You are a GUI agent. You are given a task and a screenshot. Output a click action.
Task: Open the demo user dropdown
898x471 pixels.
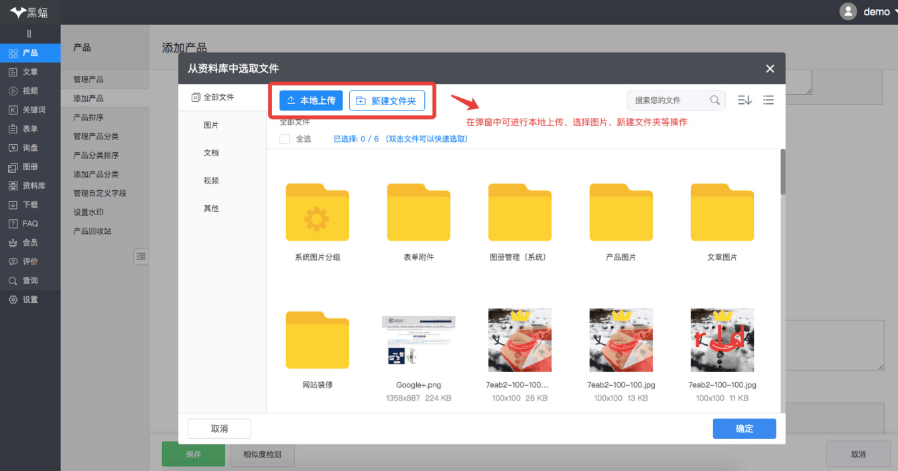869,11
